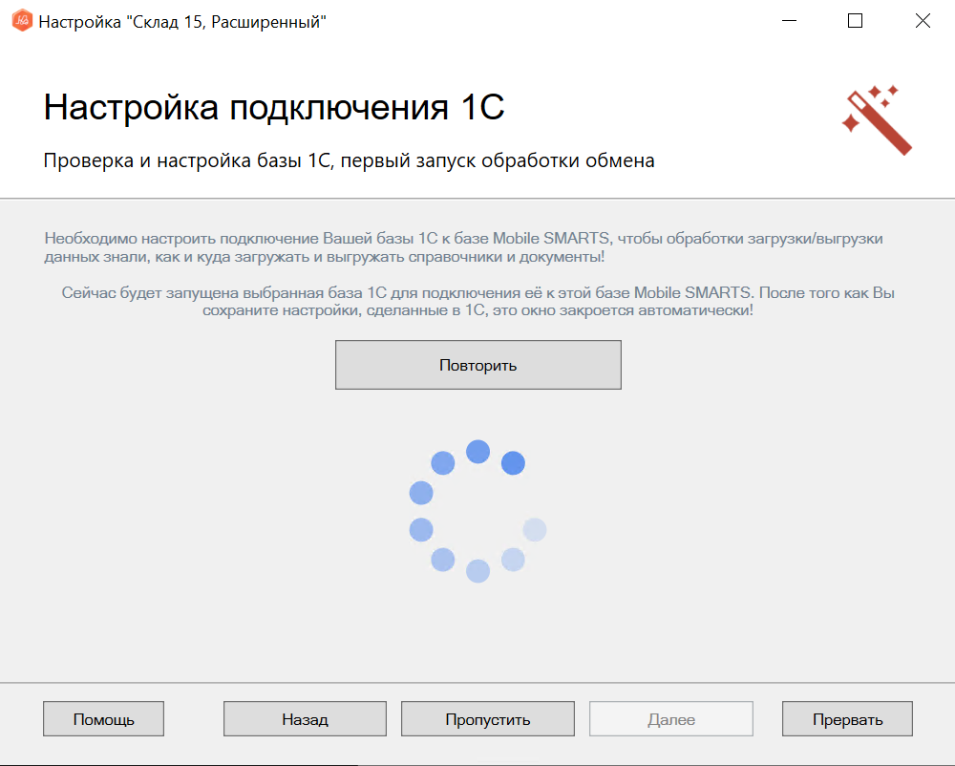Close the Настройка window
This screenshot has height=766, width=955.
pyautogui.click(x=923, y=21)
